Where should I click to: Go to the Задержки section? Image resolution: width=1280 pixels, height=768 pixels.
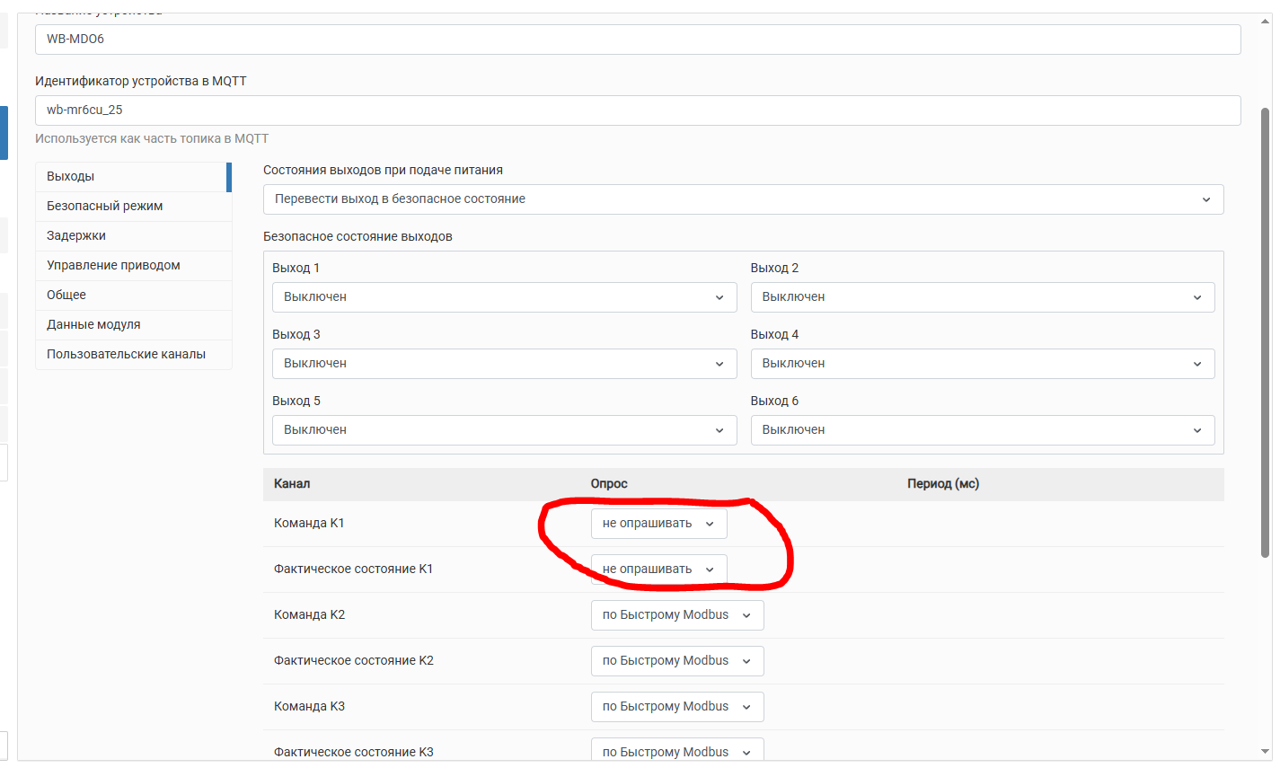pyautogui.click(x=132, y=236)
